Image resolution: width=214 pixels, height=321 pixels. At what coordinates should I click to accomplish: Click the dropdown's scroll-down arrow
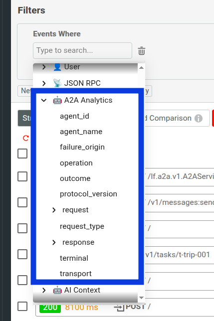(141, 298)
